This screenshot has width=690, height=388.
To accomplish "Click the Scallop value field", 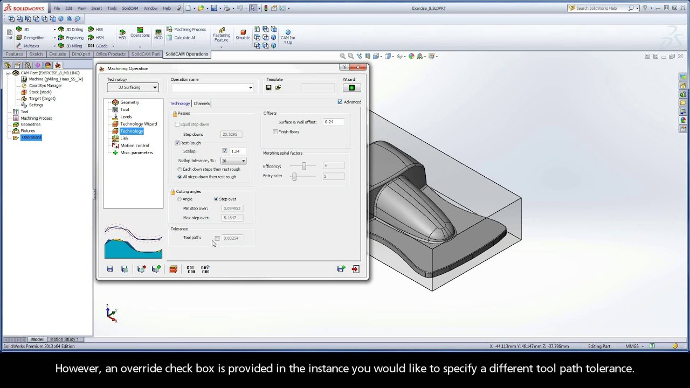I will point(238,151).
